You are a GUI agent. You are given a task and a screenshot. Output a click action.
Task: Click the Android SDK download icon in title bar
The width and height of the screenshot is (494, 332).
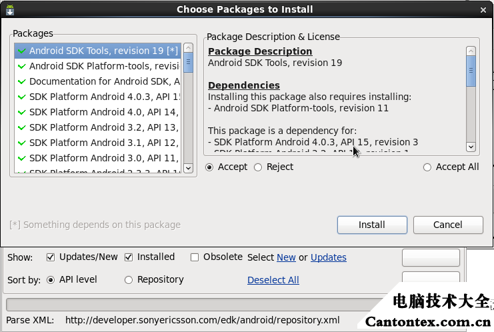(x=10, y=10)
